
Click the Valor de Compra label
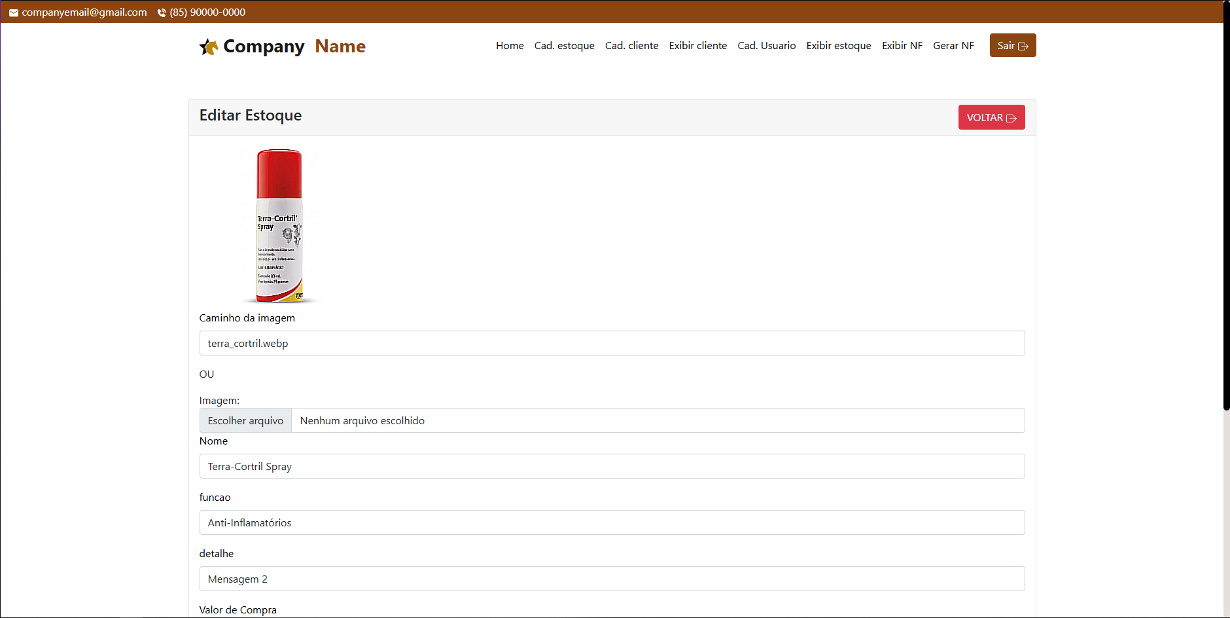click(238, 610)
